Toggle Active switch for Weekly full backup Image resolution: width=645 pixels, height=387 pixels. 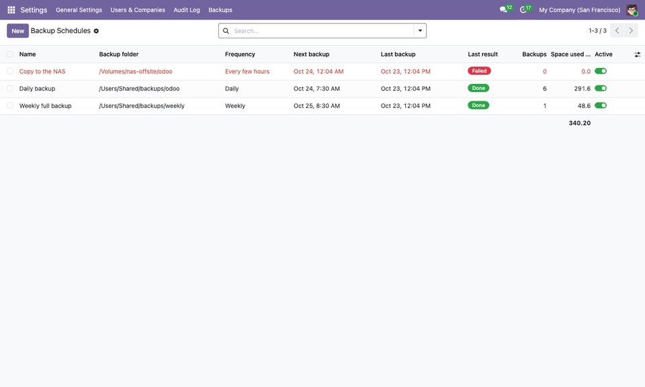pyautogui.click(x=601, y=105)
